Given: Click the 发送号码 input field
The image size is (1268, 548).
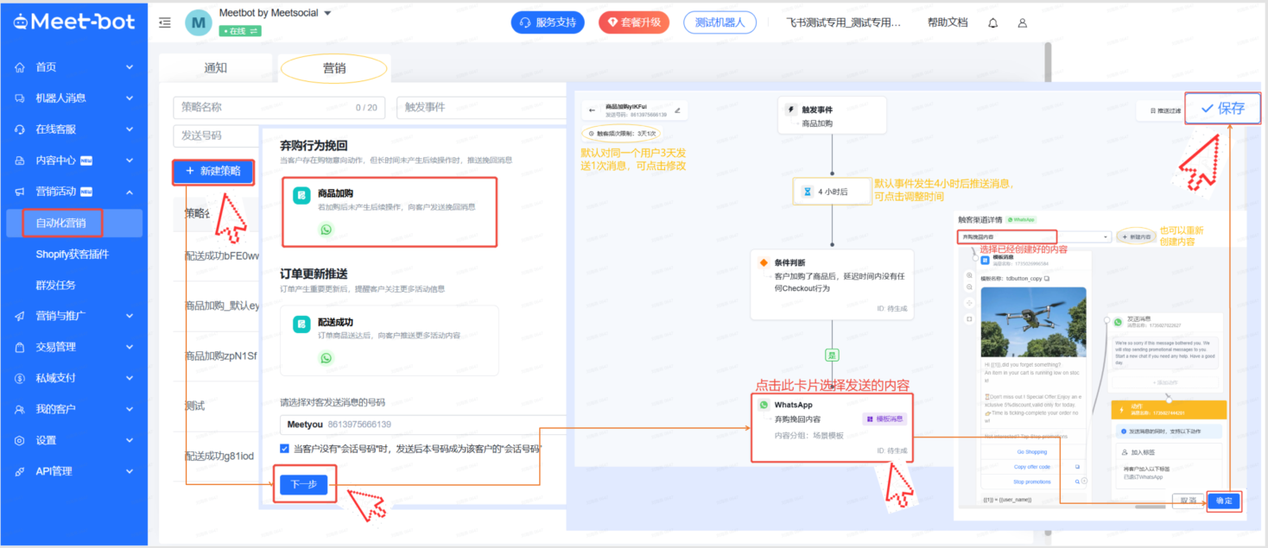Looking at the screenshot, I should [x=216, y=135].
